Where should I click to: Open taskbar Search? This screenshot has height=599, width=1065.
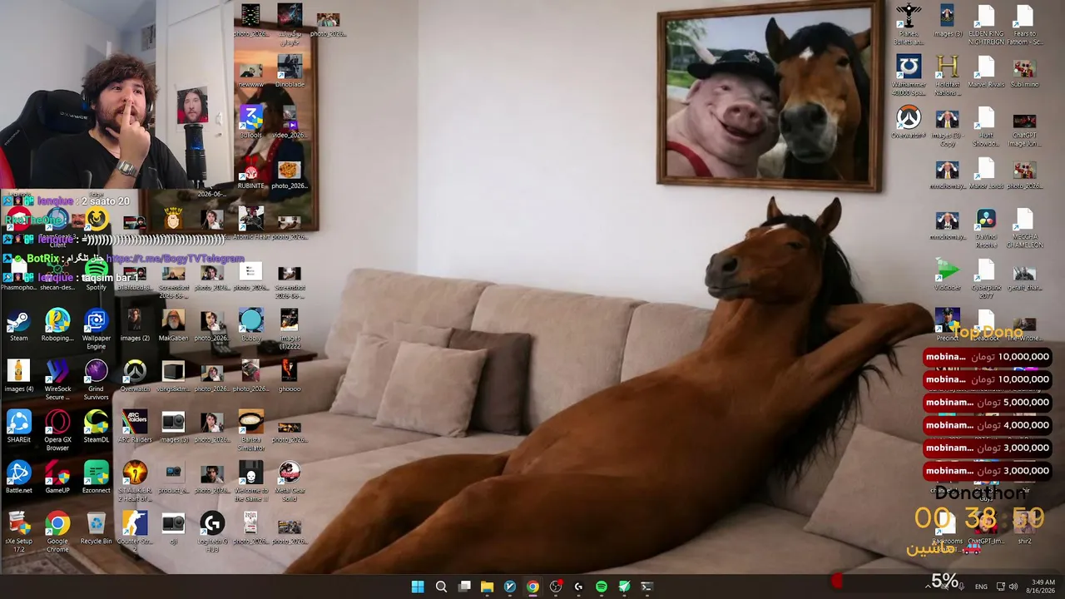441,587
